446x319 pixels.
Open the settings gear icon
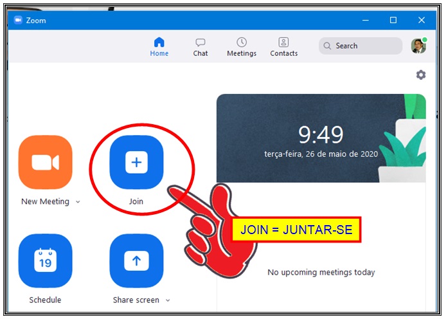pos(421,75)
